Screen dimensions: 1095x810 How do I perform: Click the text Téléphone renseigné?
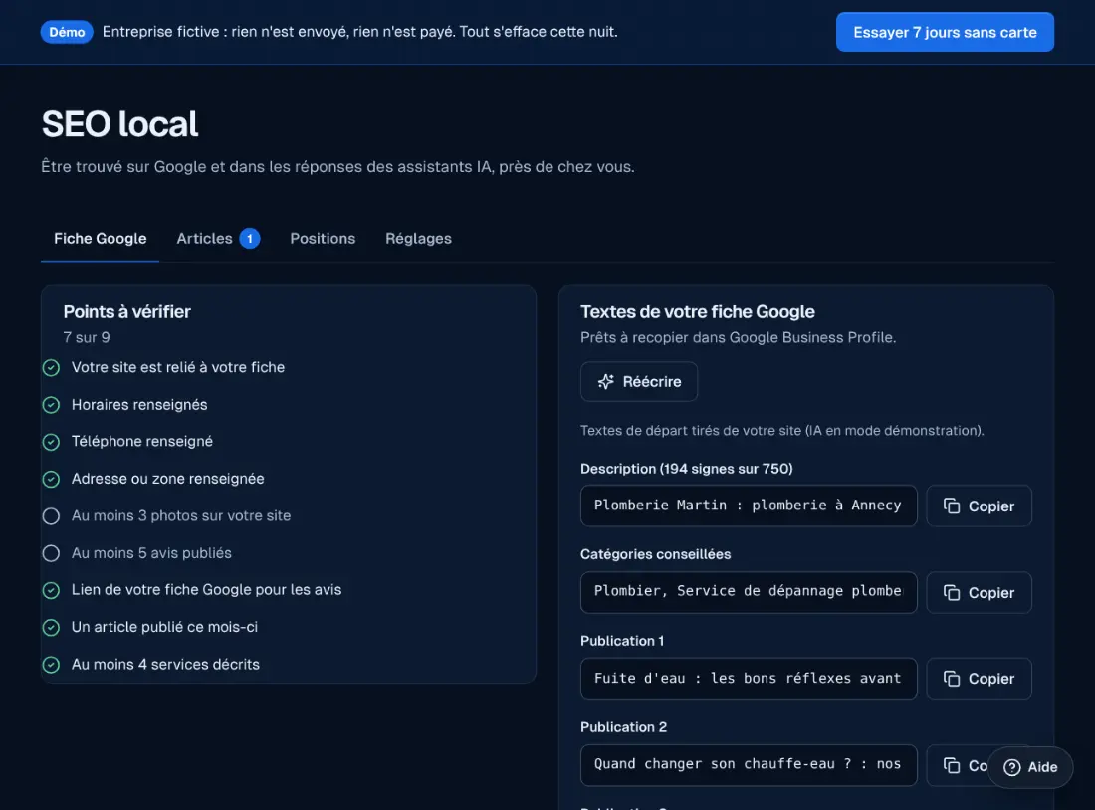[141, 441]
